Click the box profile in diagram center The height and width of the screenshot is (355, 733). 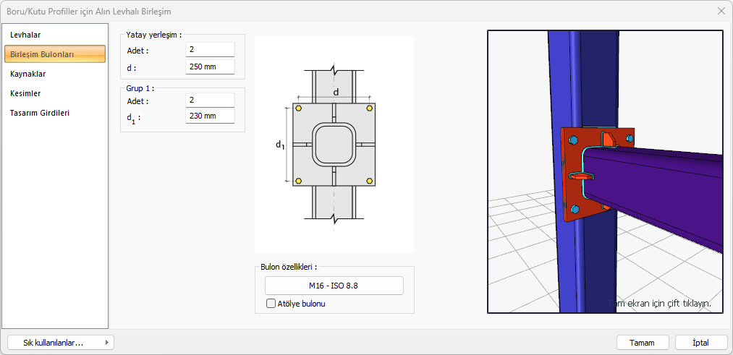334,145
